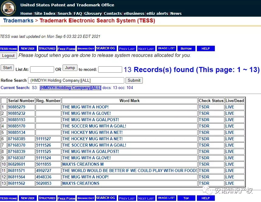The height and width of the screenshot is (202, 261).
Task: Open THE MUG WITH A GLOVE! row 2
Action: pos(87,113)
